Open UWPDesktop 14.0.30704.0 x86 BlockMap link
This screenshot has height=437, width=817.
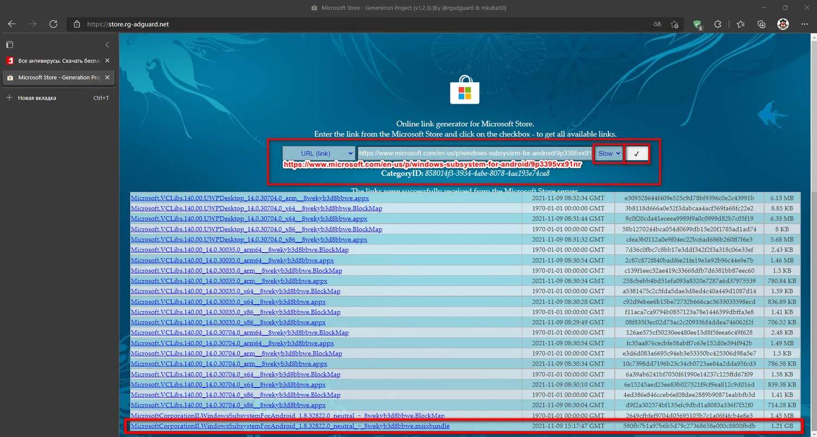click(x=257, y=229)
